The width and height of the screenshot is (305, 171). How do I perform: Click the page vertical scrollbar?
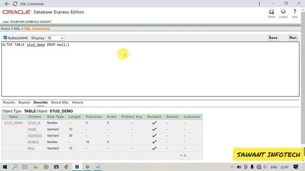coord(303,77)
